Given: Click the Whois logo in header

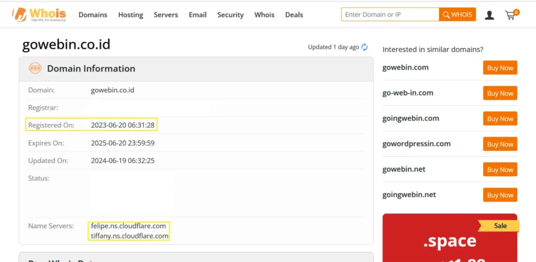Looking at the screenshot, I should tap(39, 15).
